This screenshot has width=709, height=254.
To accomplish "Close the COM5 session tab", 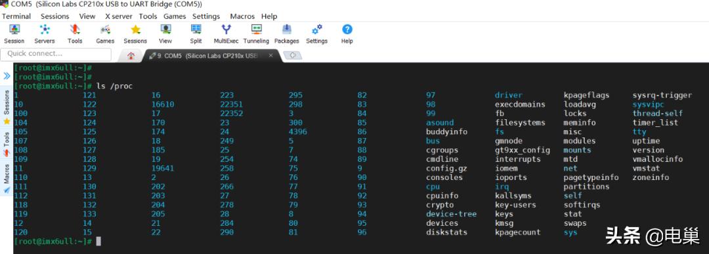I will point(270,56).
